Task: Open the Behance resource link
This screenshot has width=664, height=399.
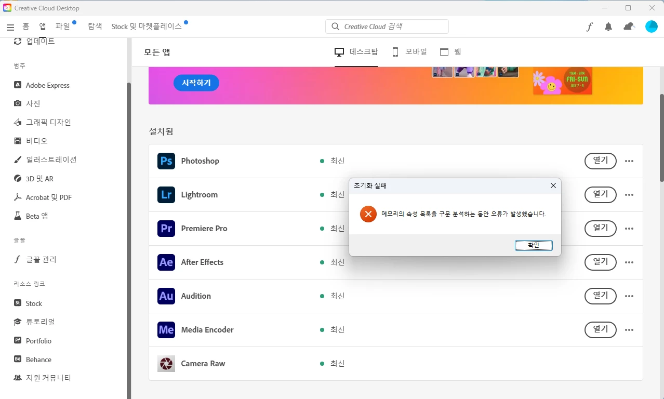Action: click(x=33, y=360)
